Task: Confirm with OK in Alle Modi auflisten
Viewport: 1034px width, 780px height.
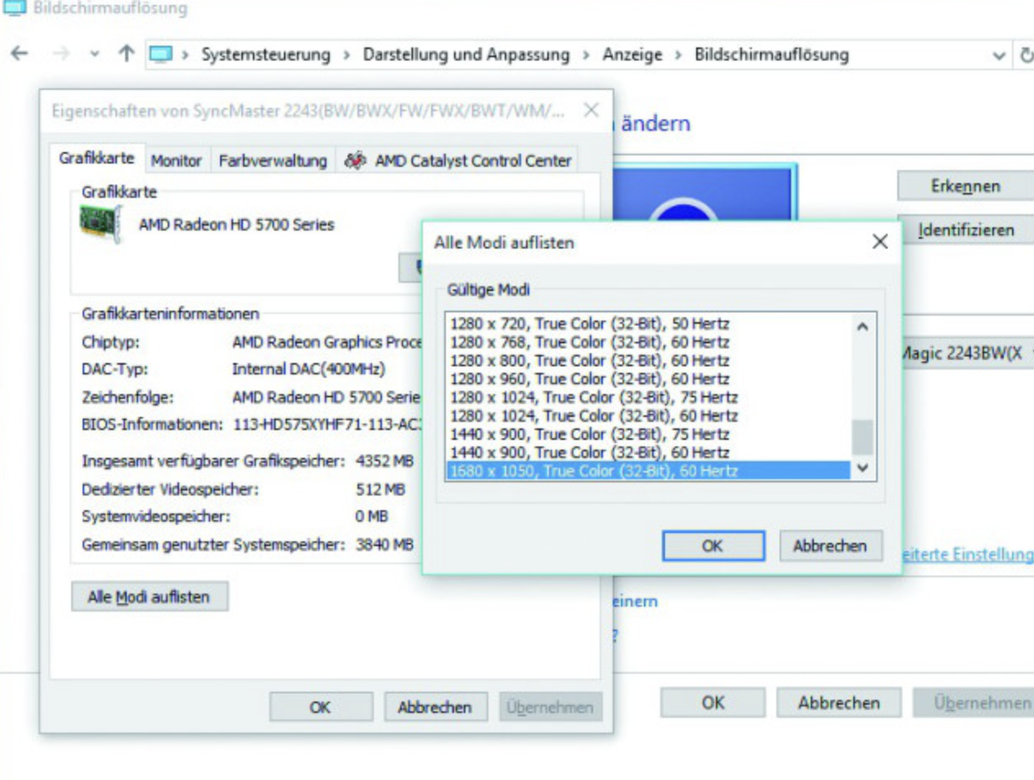Action: (713, 546)
